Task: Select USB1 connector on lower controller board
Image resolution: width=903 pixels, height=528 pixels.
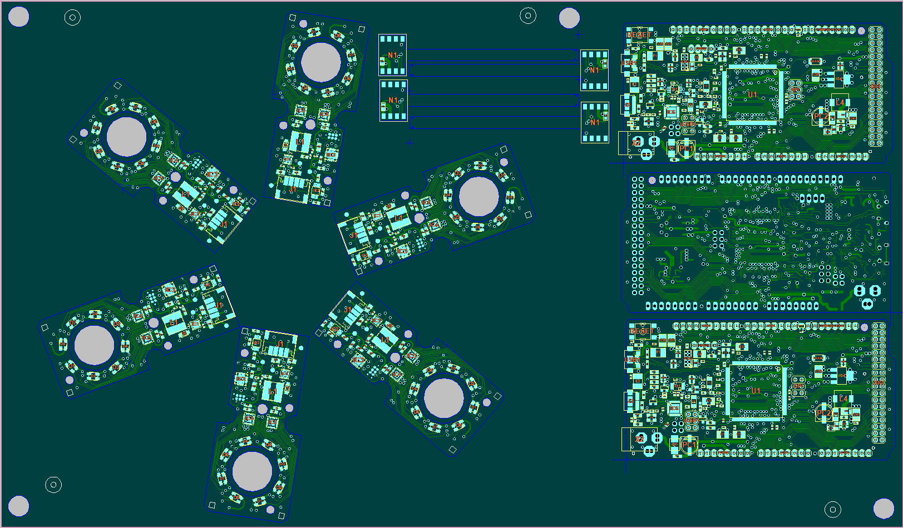Action: pos(631,360)
